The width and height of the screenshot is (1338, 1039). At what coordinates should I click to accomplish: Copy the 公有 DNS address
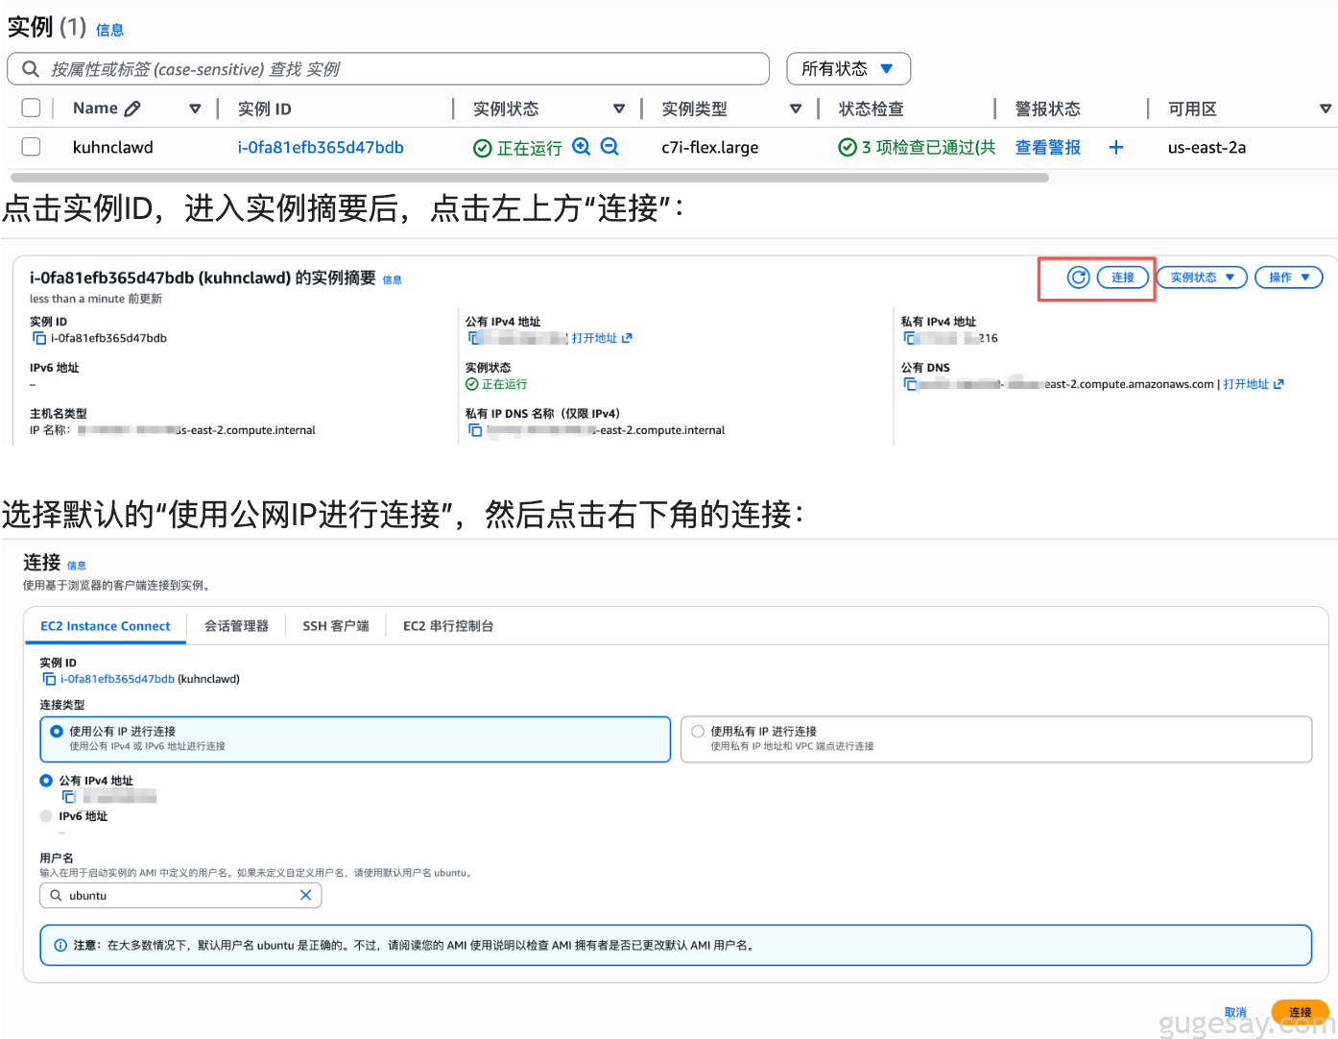(x=910, y=383)
